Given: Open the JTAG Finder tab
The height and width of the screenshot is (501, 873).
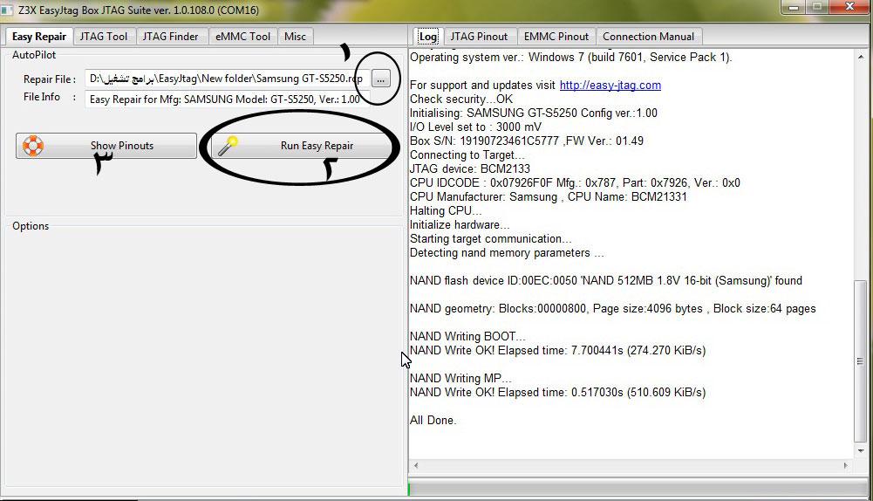Looking at the screenshot, I should point(170,37).
